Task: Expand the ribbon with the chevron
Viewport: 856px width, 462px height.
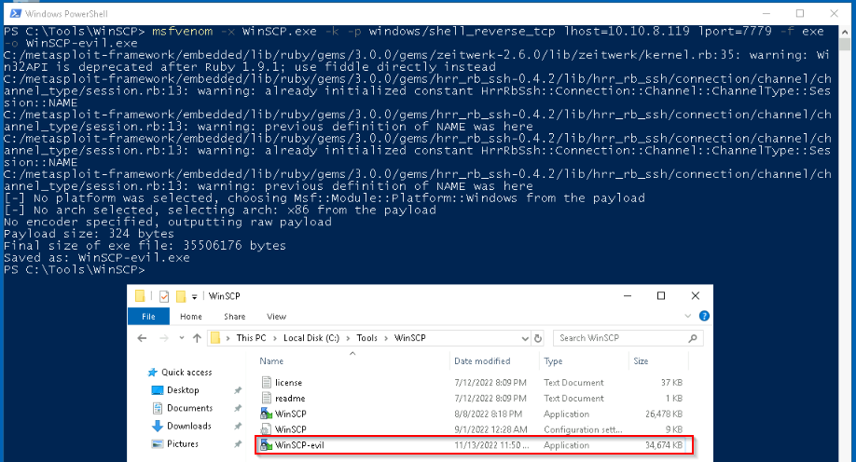Action: [688, 316]
